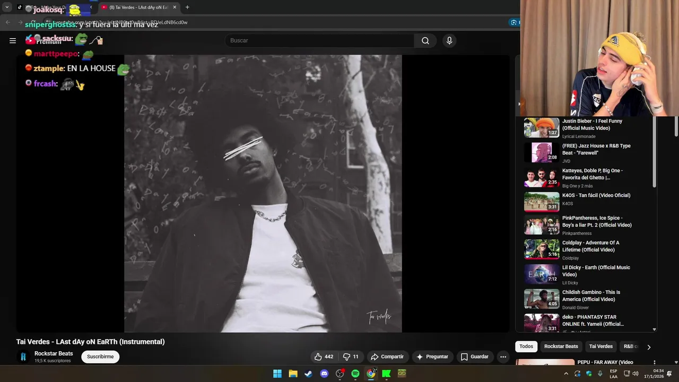679x382 pixels.
Task: Select the Todos filter chip
Action: tap(526, 346)
